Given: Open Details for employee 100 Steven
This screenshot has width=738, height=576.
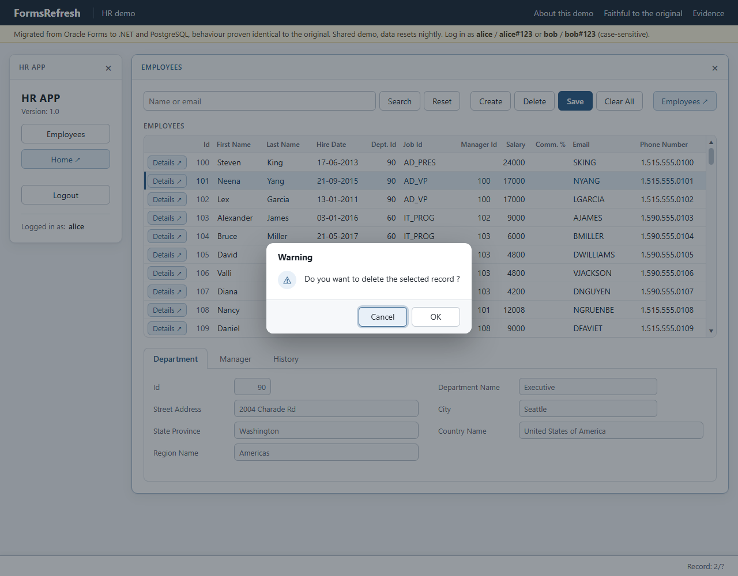Looking at the screenshot, I should click(167, 163).
